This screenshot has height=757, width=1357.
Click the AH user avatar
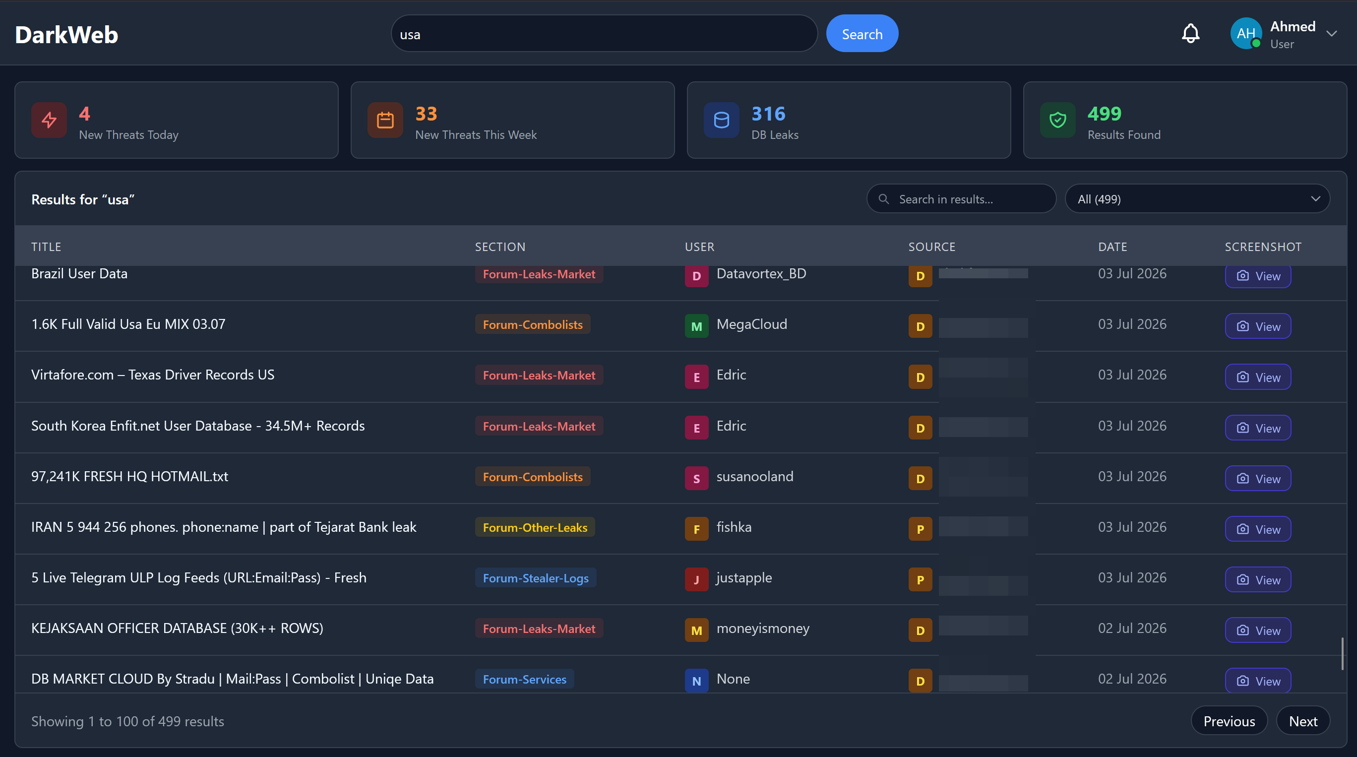pos(1246,34)
